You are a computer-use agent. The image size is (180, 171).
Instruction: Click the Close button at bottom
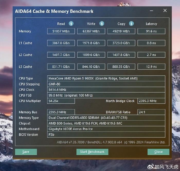(158, 152)
